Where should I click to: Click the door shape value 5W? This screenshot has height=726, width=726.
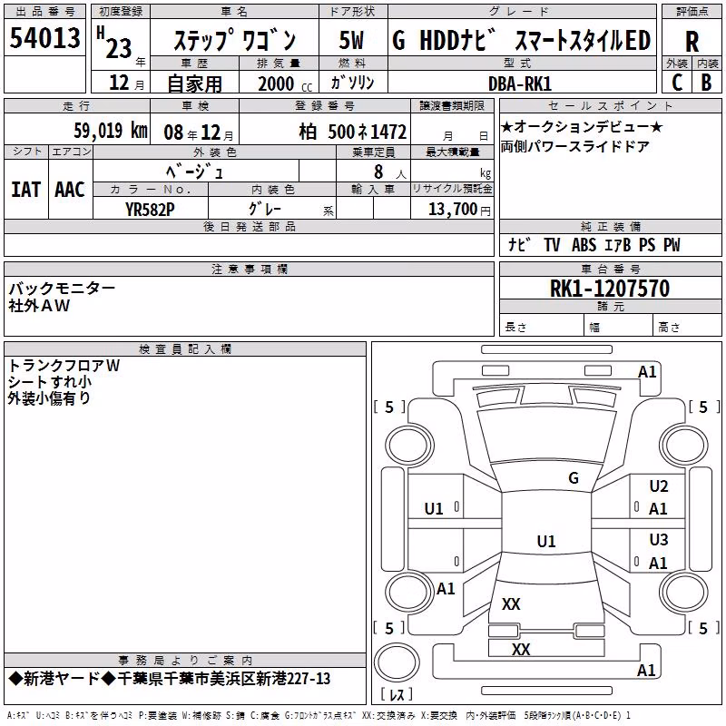tap(351, 40)
